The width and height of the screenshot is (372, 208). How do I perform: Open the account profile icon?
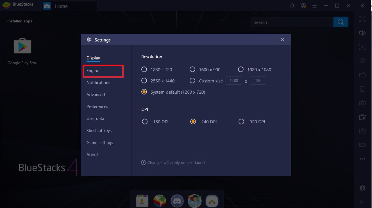click(x=303, y=6)
